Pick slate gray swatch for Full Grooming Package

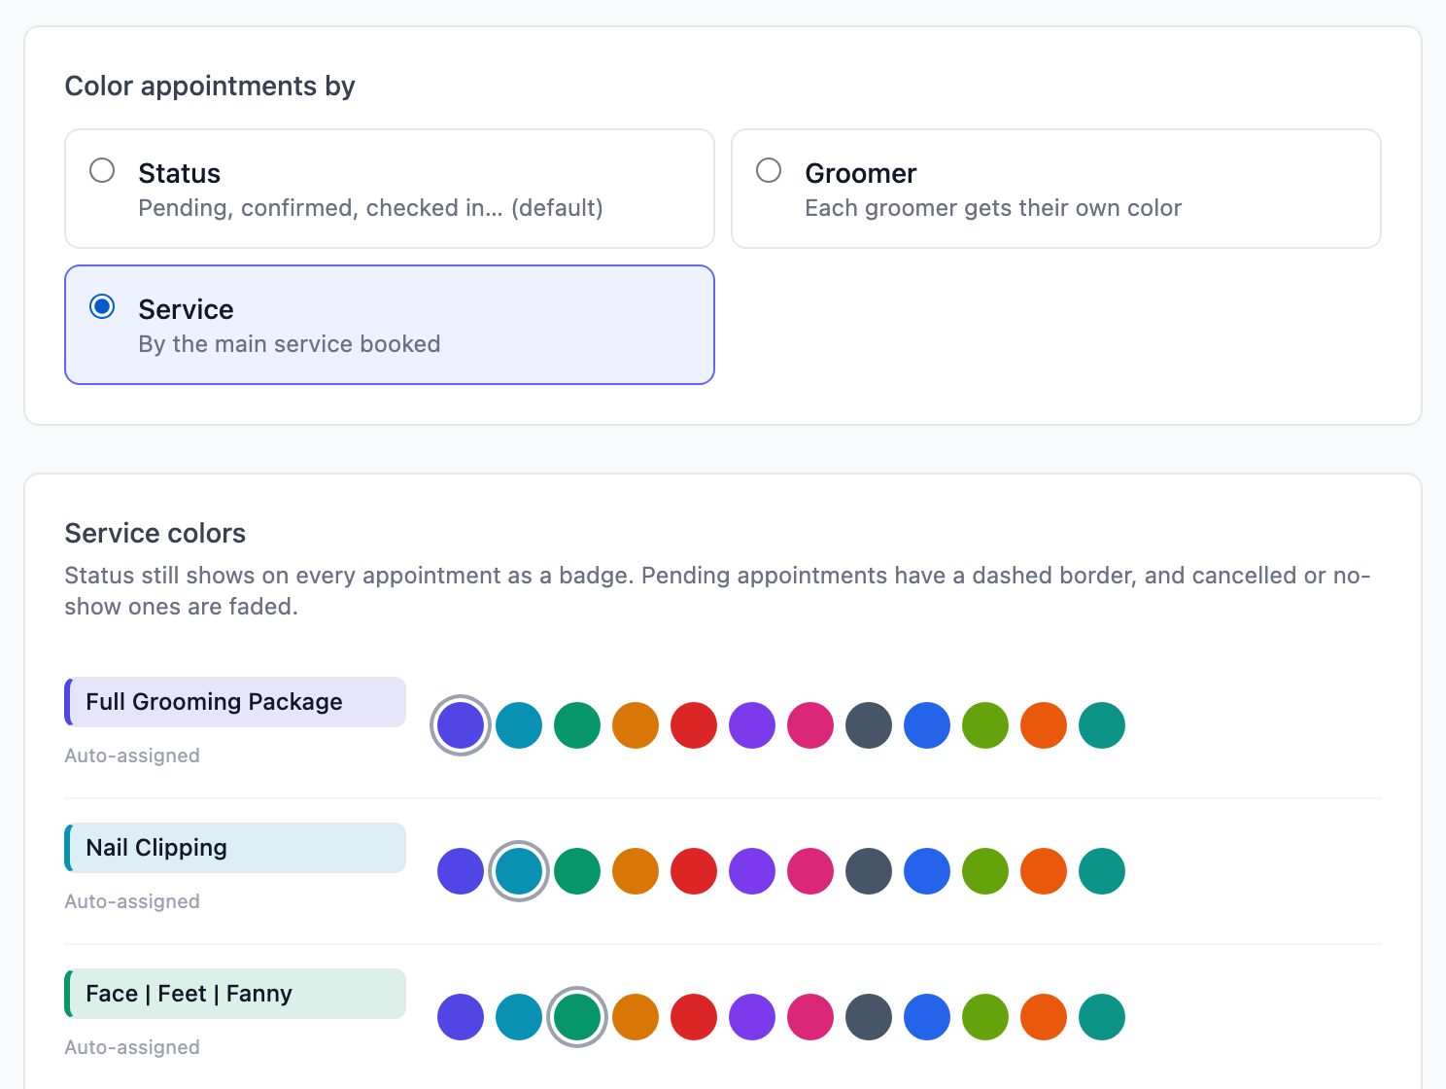869,725
